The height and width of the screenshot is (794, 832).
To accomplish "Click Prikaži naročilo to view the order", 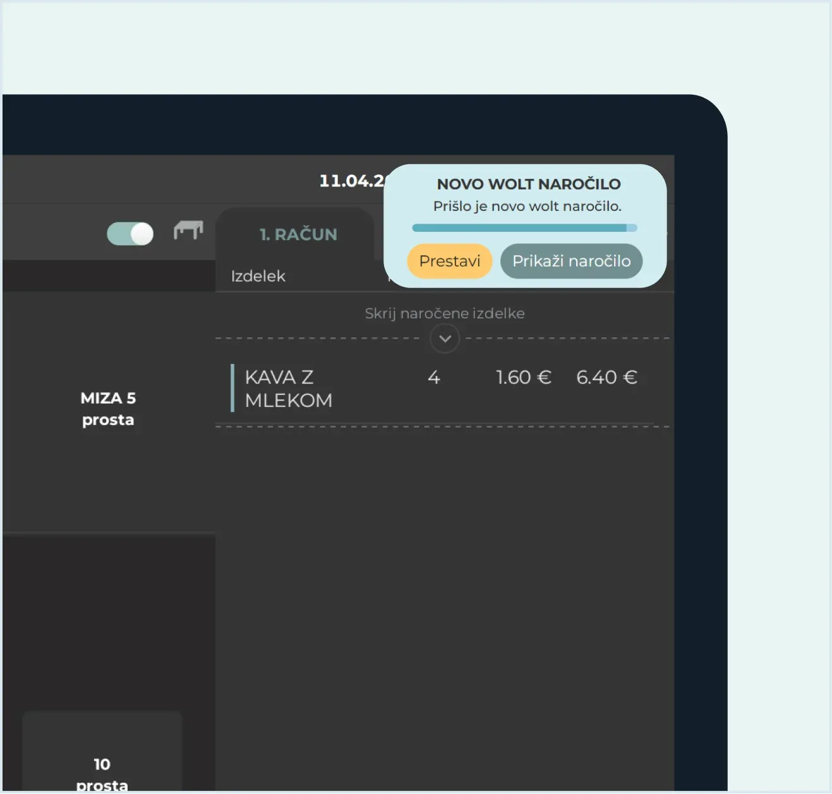I will (571, 261).
